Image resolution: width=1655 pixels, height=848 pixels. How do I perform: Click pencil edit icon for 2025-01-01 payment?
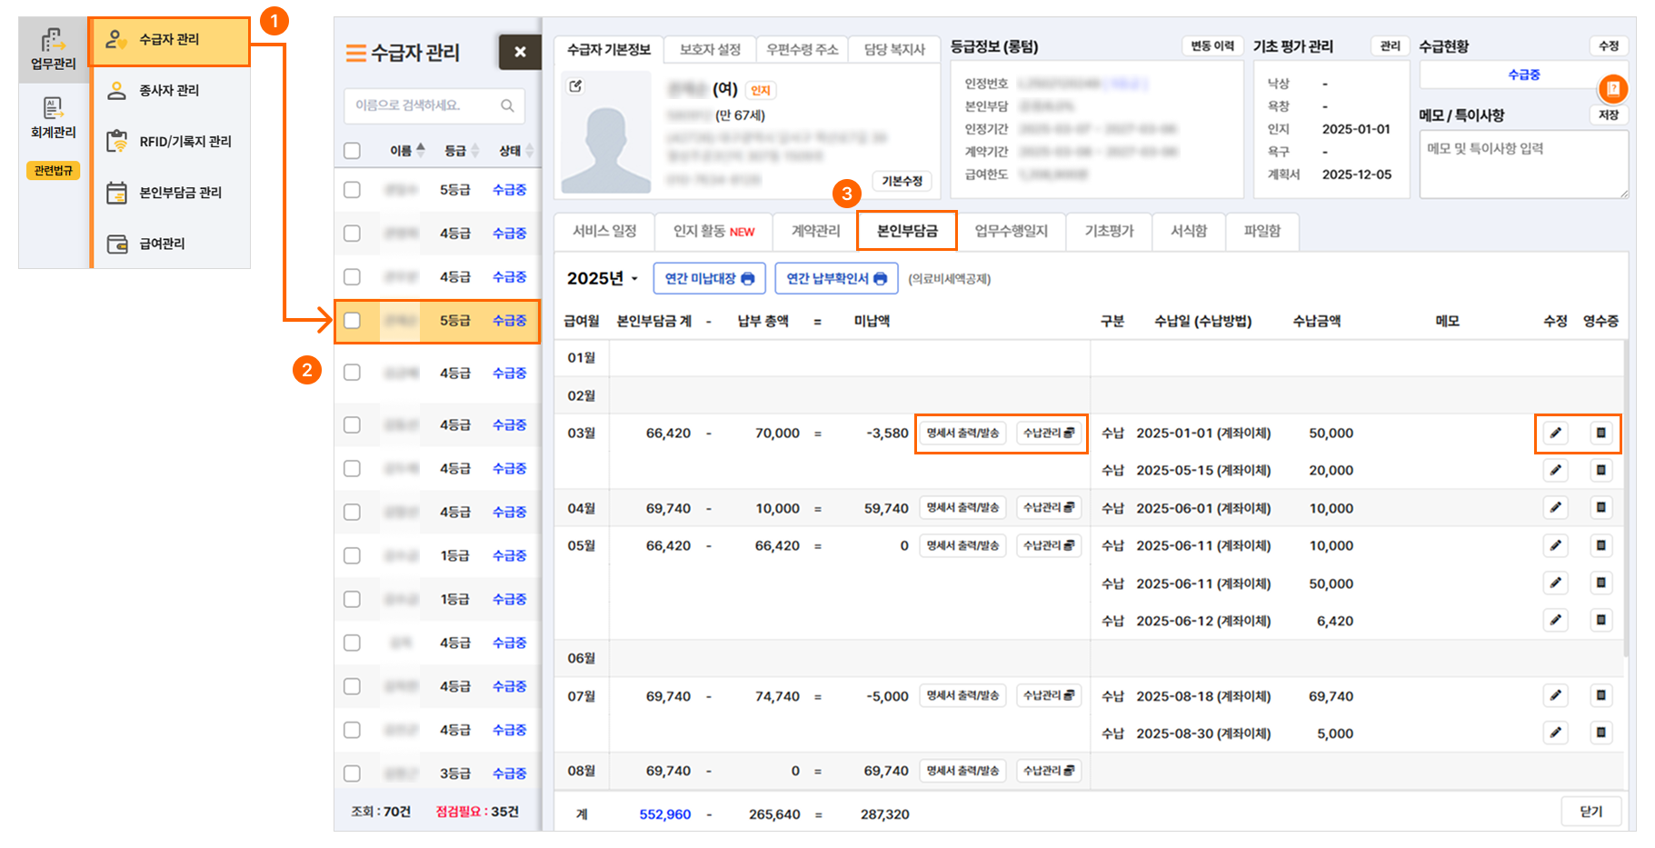1555,434
